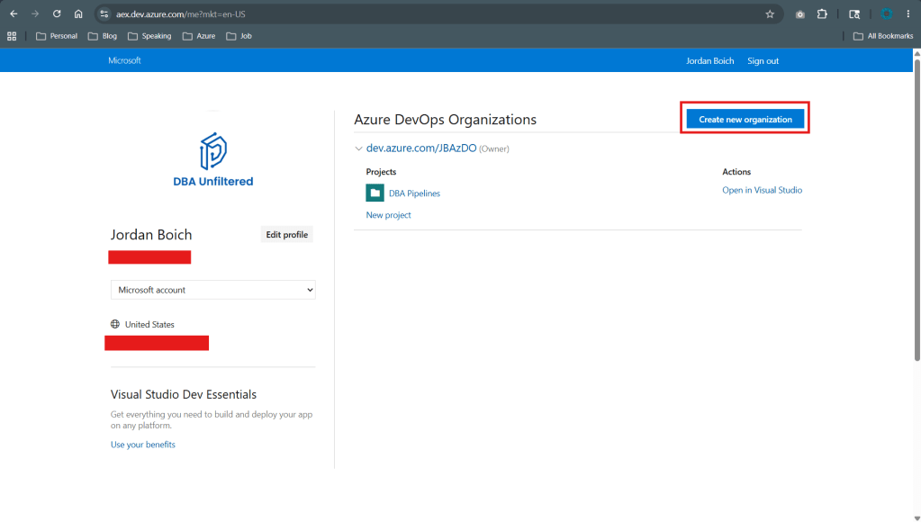Click the camera extension icon

pyautogui.click(x=799, y=14)
